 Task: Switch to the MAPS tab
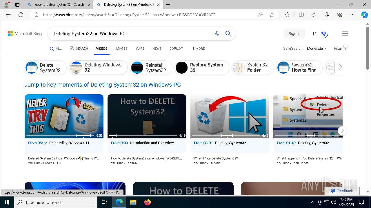click(x=140, y=49)
